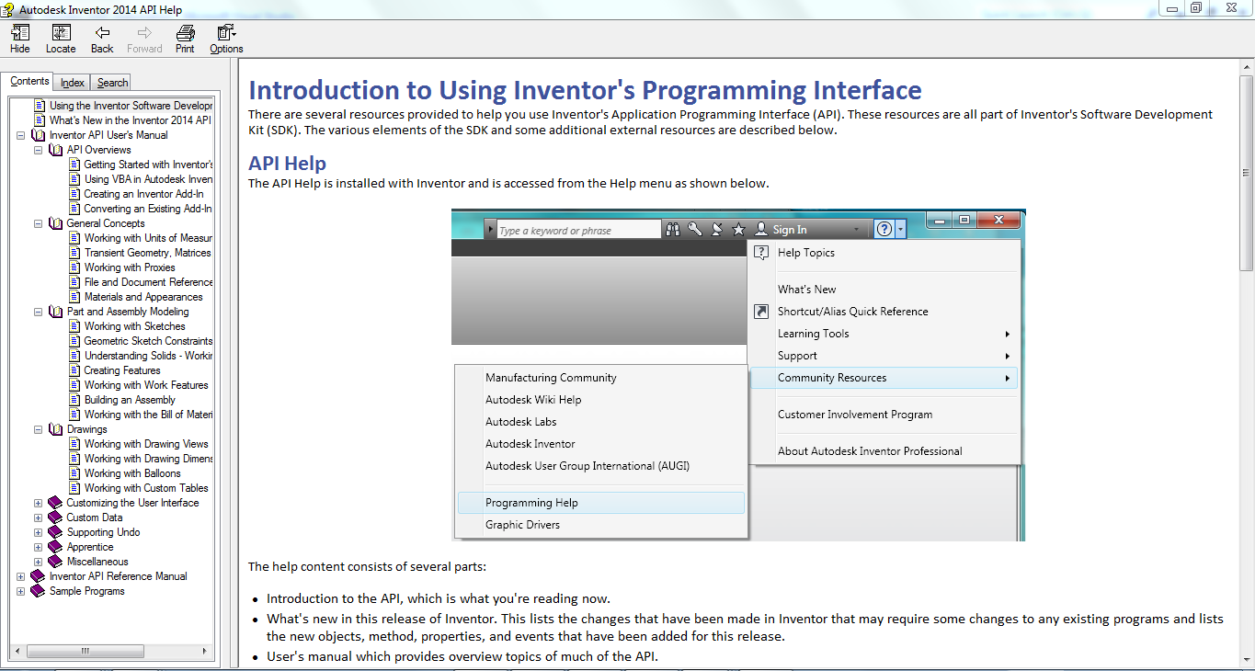
Task: Click the help window title bar icon
Action: pyautogui.click(x=8, y=8)
